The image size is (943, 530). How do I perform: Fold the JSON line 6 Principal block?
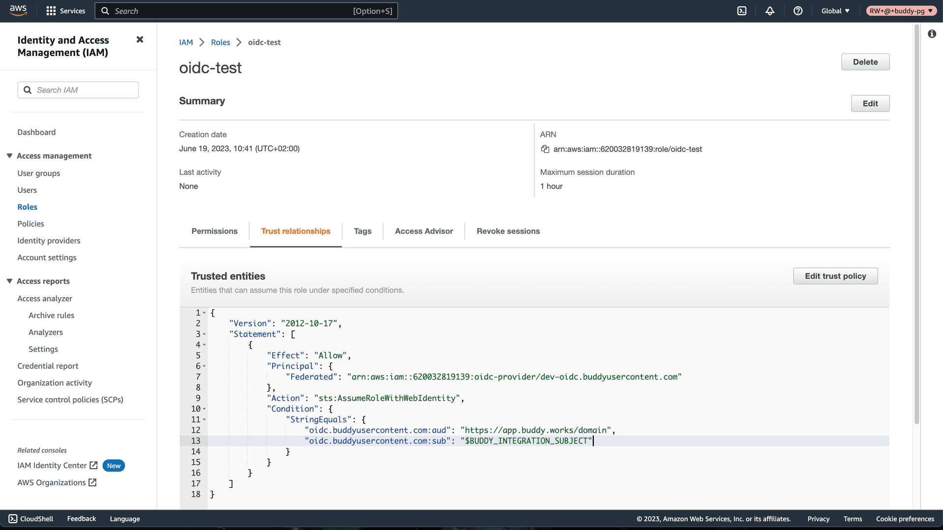click(x=204, y=366)
